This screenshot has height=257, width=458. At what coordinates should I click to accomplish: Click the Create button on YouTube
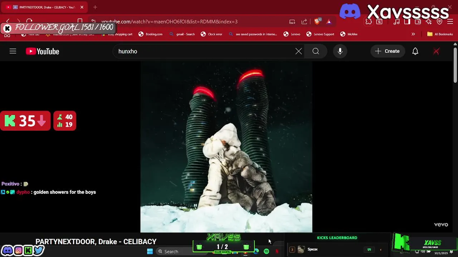[x=388, y=51]
